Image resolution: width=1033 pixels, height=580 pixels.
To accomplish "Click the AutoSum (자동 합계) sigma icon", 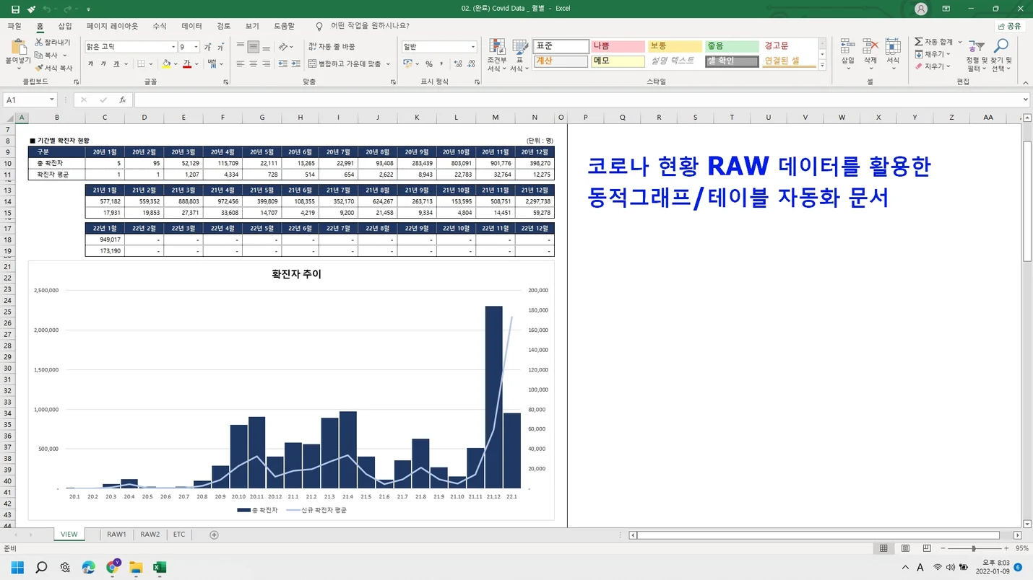I will coord(919,42).
